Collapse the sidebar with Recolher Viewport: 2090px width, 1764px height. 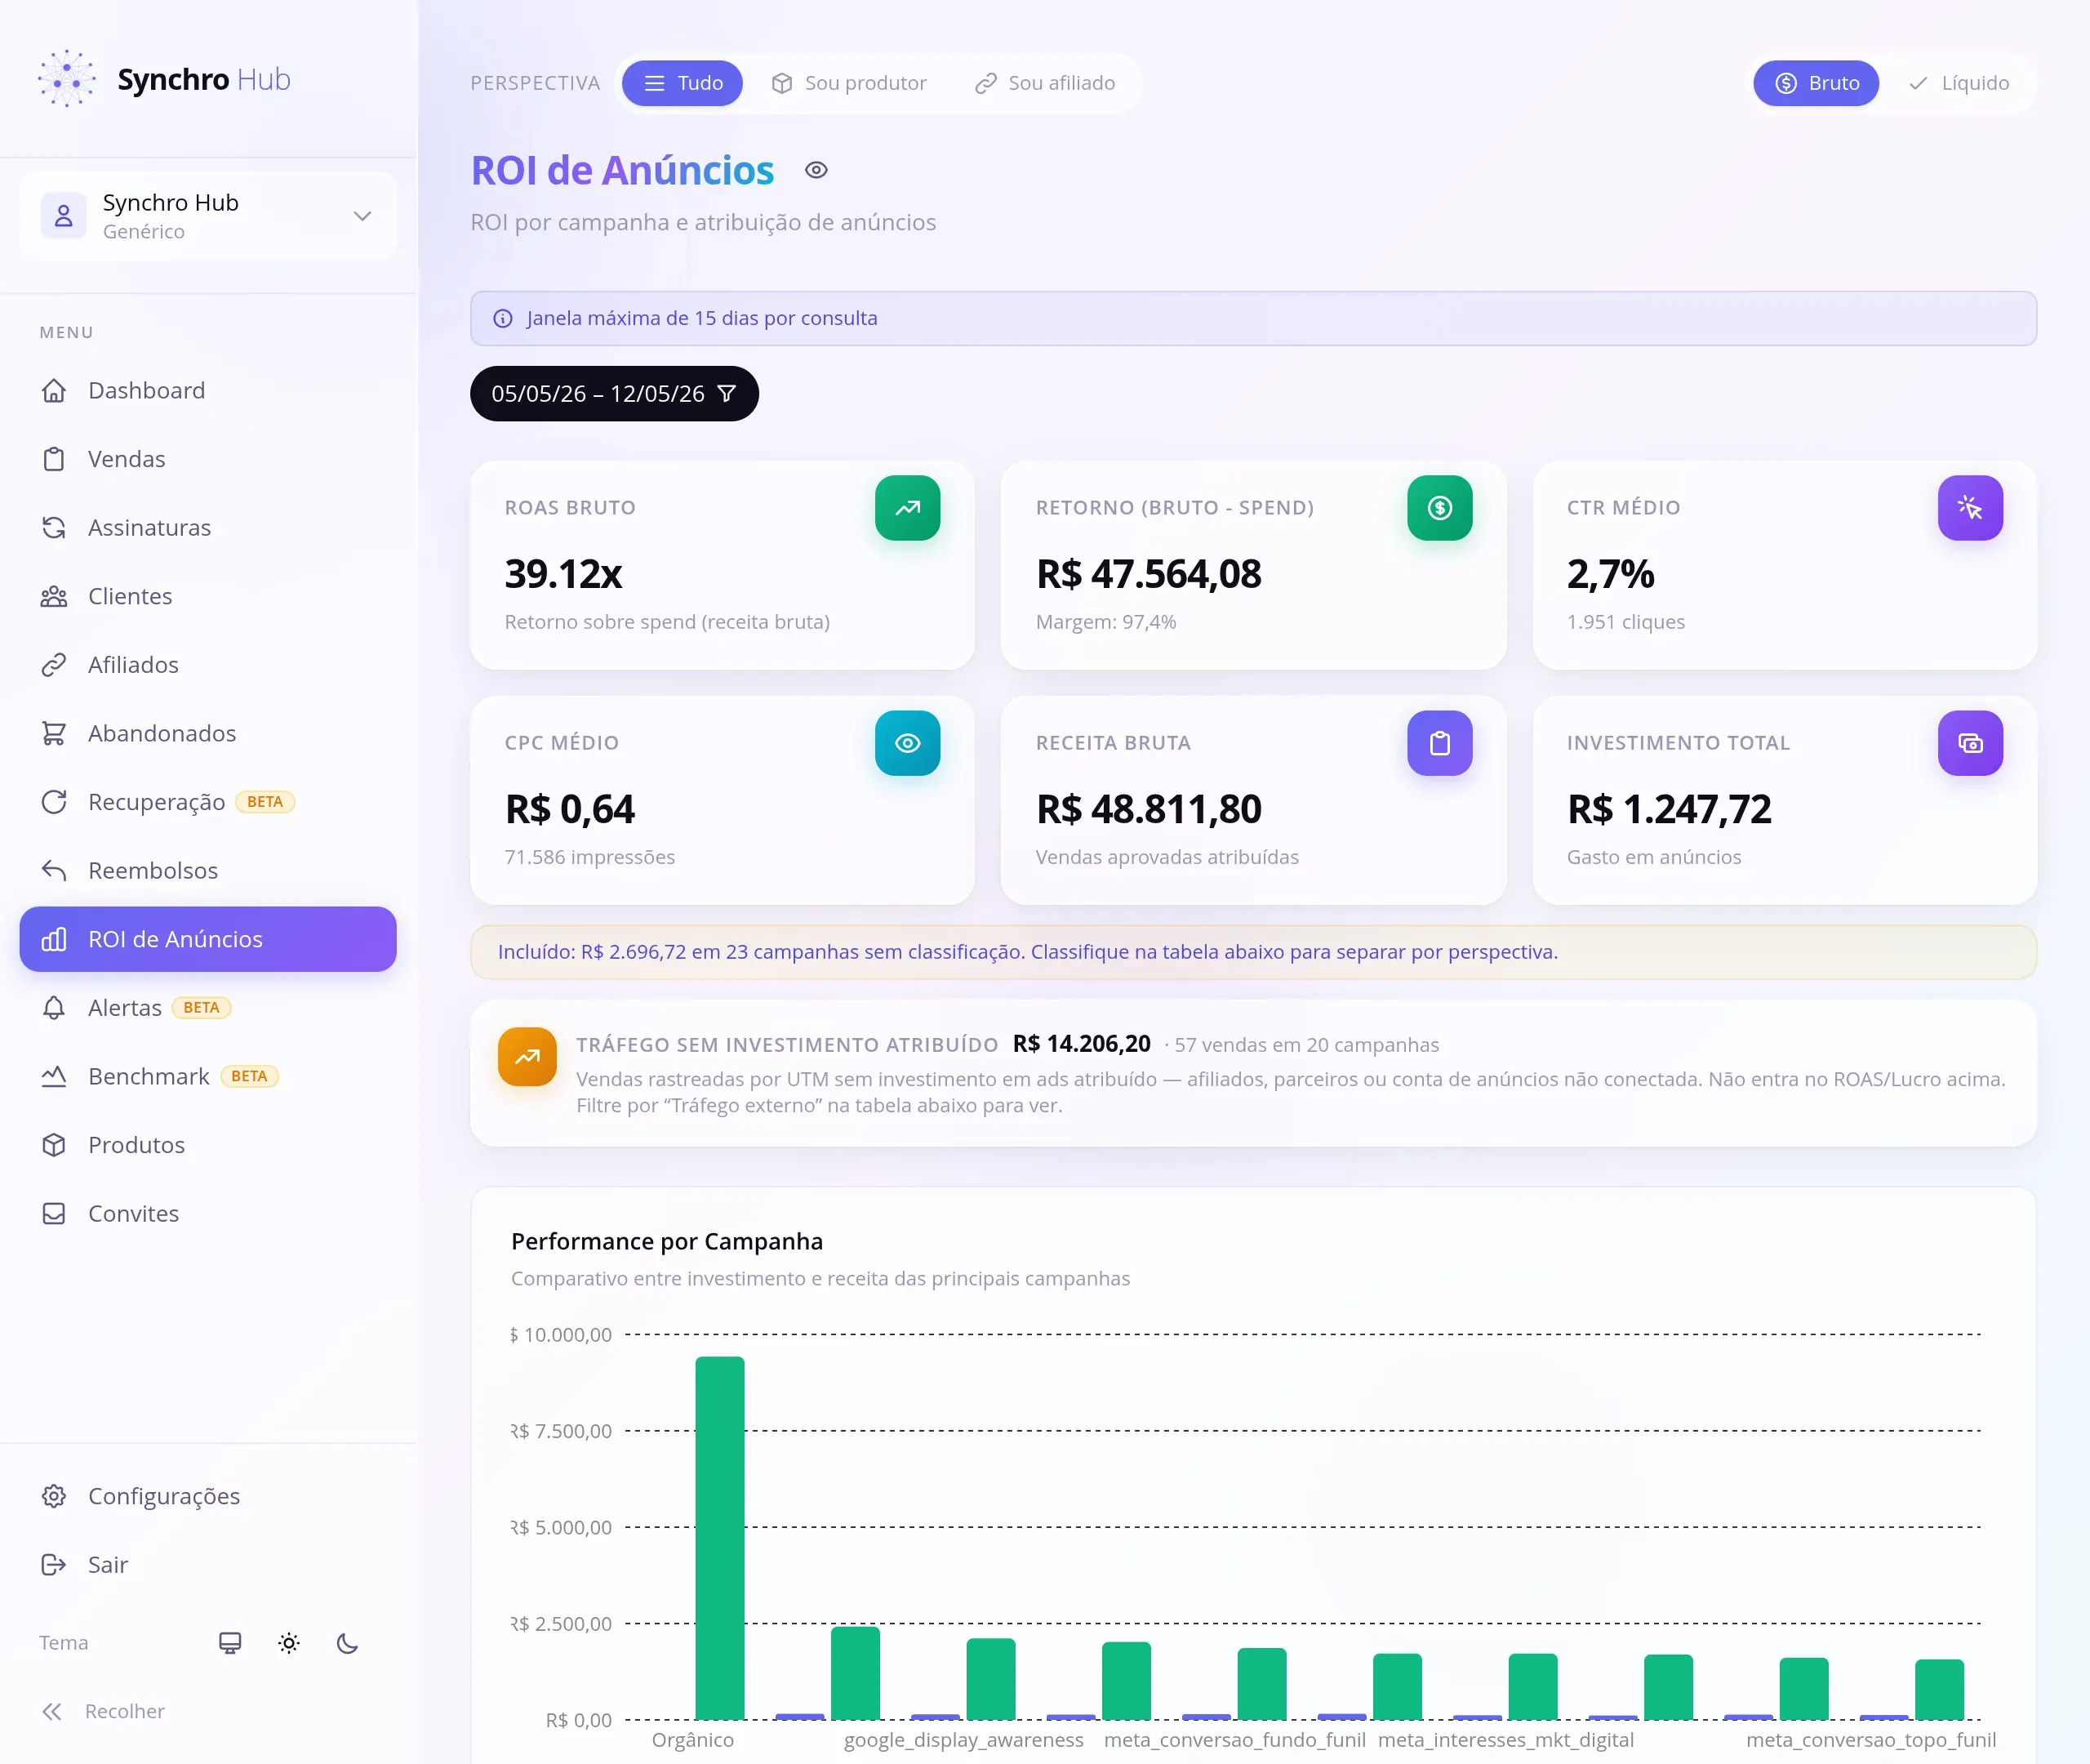tap(103, 1711)
